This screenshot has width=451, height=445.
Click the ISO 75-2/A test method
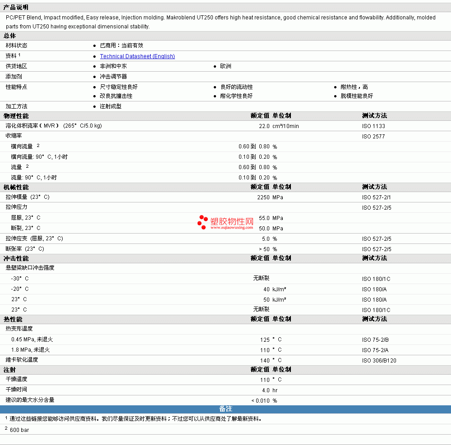click(x=375, y=350)
